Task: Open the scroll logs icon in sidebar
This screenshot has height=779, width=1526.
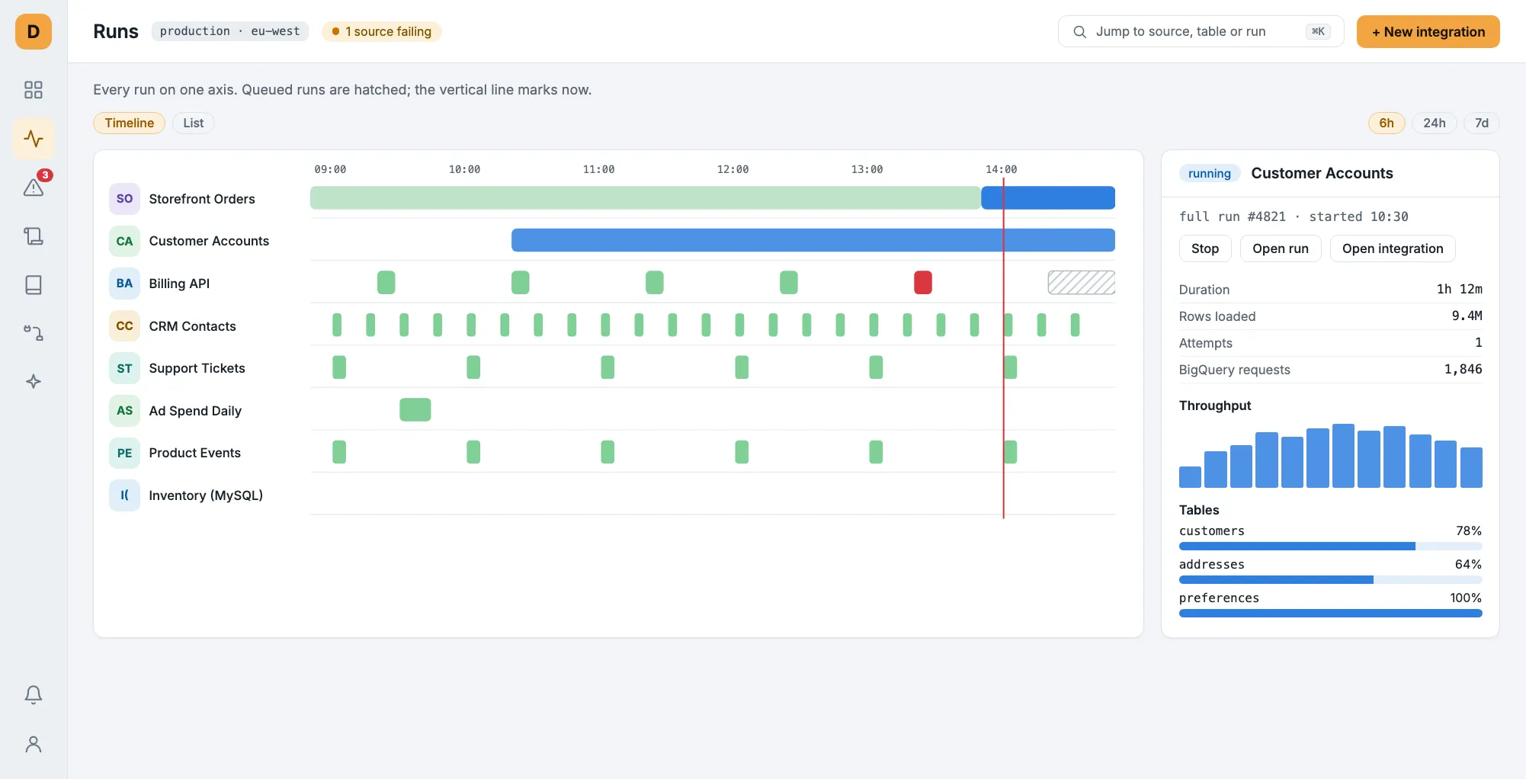Action: tap(34, 236)
